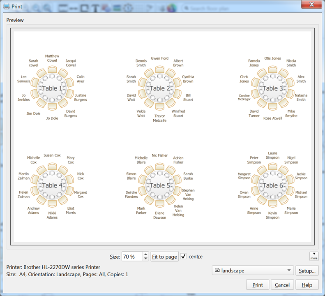Viewport: 325px width, 296px height.
Task: Click the printer icon in the title bar
Action: point(7,6)
